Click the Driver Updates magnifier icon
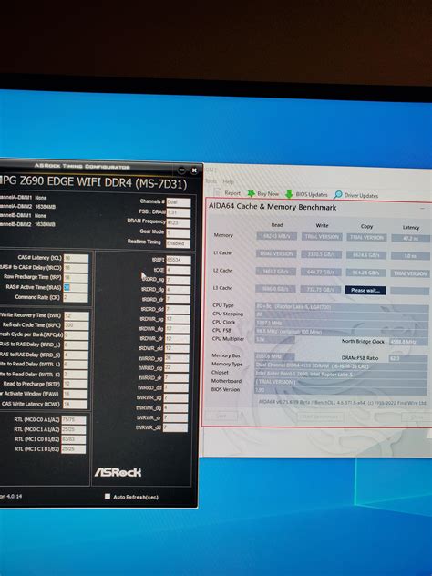This screenshot has width=432, height=576. [x=337, y=195]
